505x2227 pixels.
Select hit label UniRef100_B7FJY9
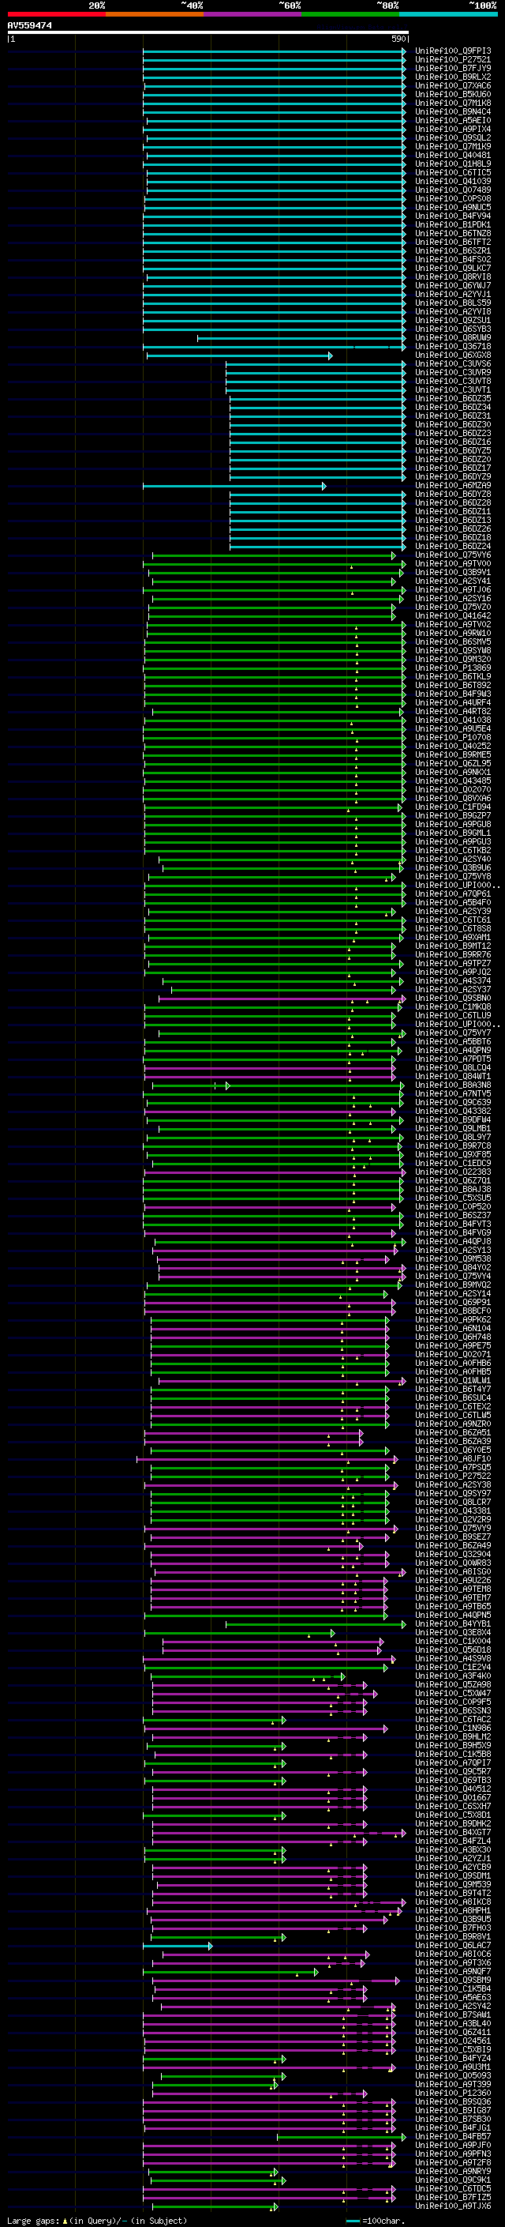point(453,68)
